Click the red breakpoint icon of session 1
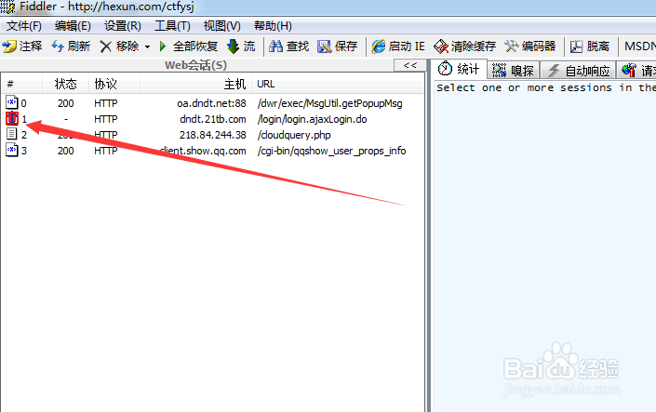The width and height of the screenshot is (656, 412). pos(12,118)
